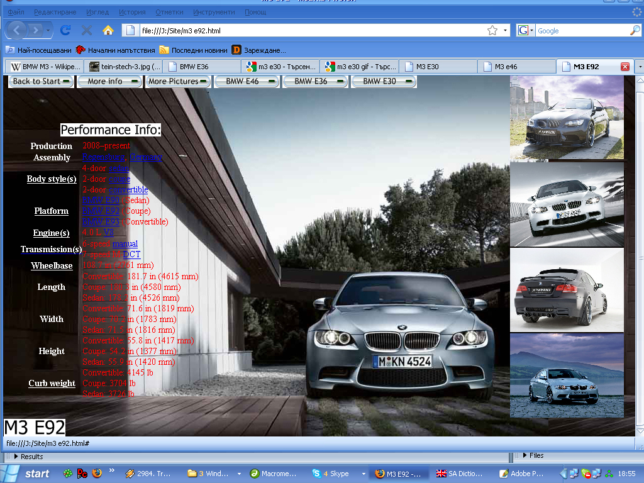Click the browser Back arrow button
Image resolution: width=644 pixels, height=483 pixels.
16,30
